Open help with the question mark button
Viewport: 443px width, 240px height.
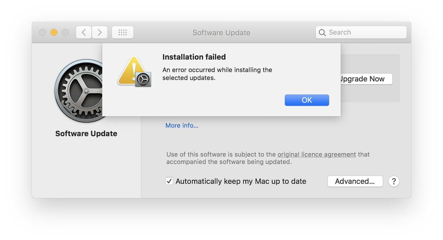coord(394,181)
